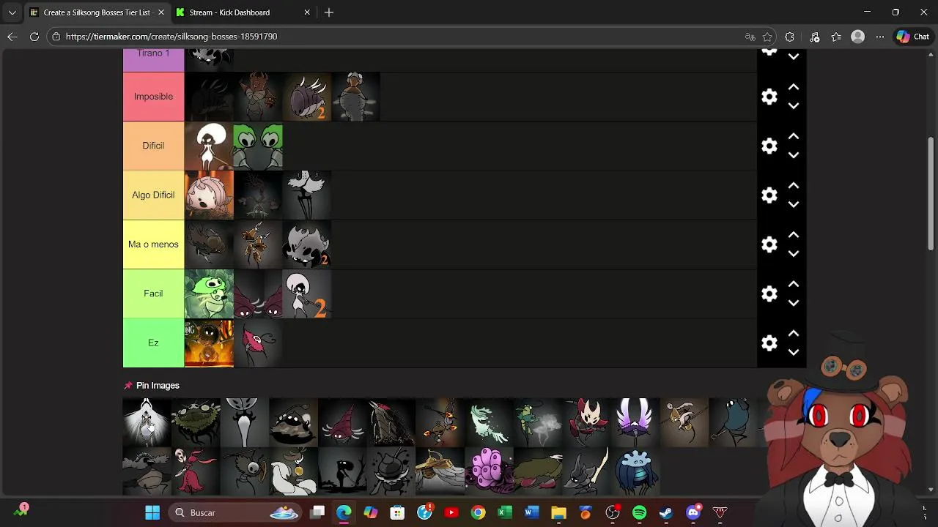Open Copilot Chat in the browser

[x=913, y=37]
